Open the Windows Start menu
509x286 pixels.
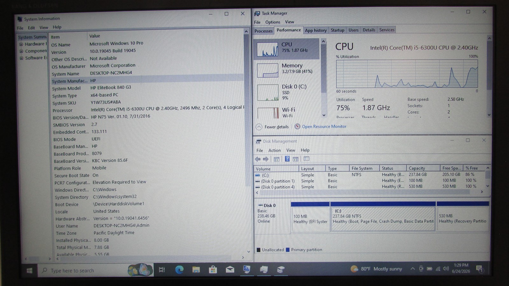pyautogui.click(x=30, y=270)
